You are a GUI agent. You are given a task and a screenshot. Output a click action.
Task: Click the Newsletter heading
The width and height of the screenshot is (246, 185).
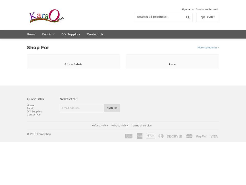point(68,99)
